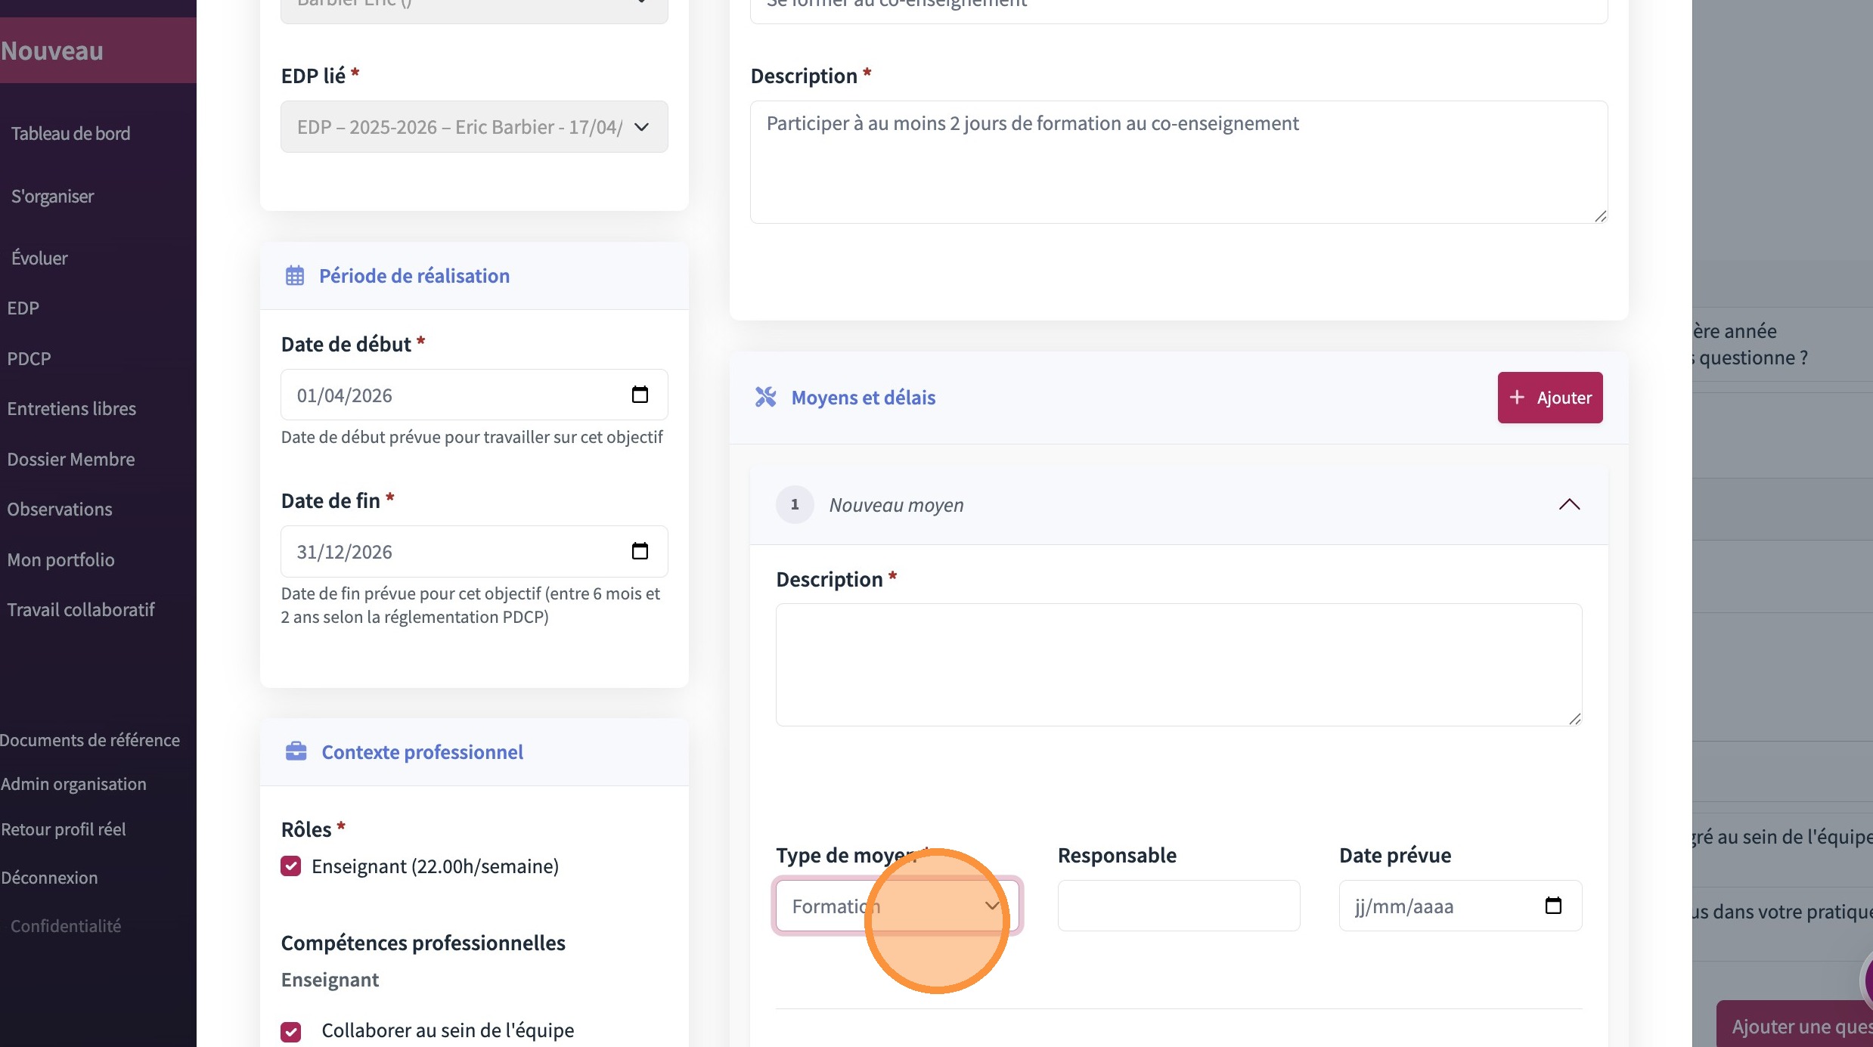The width and height of the screenshot is (1873, 1047).
Task: Open the Type de moyen Formation dropdown
Action: [x=896, y=906]
